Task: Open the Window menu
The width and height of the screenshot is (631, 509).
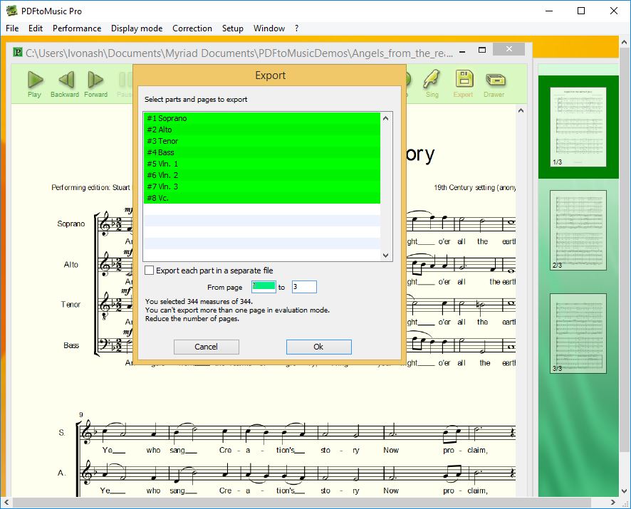Action: (x=268, y=28)
